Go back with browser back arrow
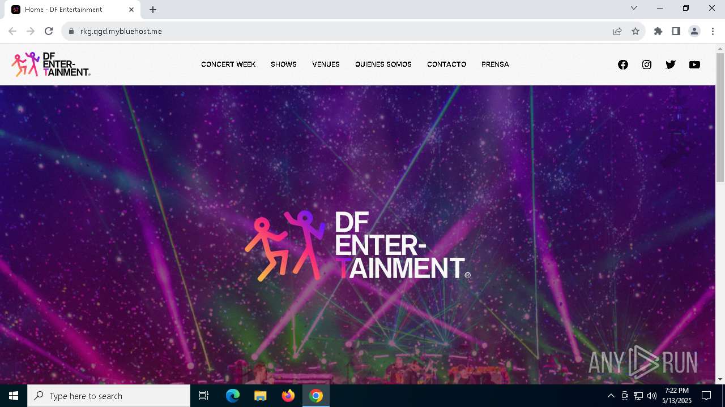Image resolution: width=725 pixels, height=407 pixels. [12, 31]
